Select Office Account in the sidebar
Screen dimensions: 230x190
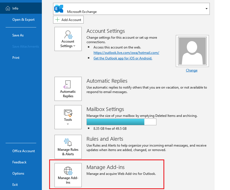(23, 151)
